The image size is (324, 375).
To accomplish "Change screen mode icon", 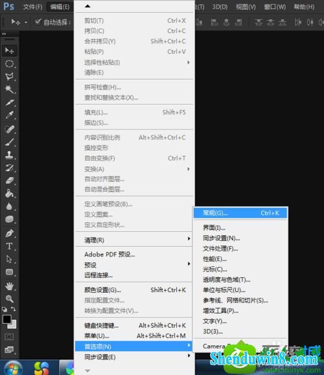I will pos(9,350).
